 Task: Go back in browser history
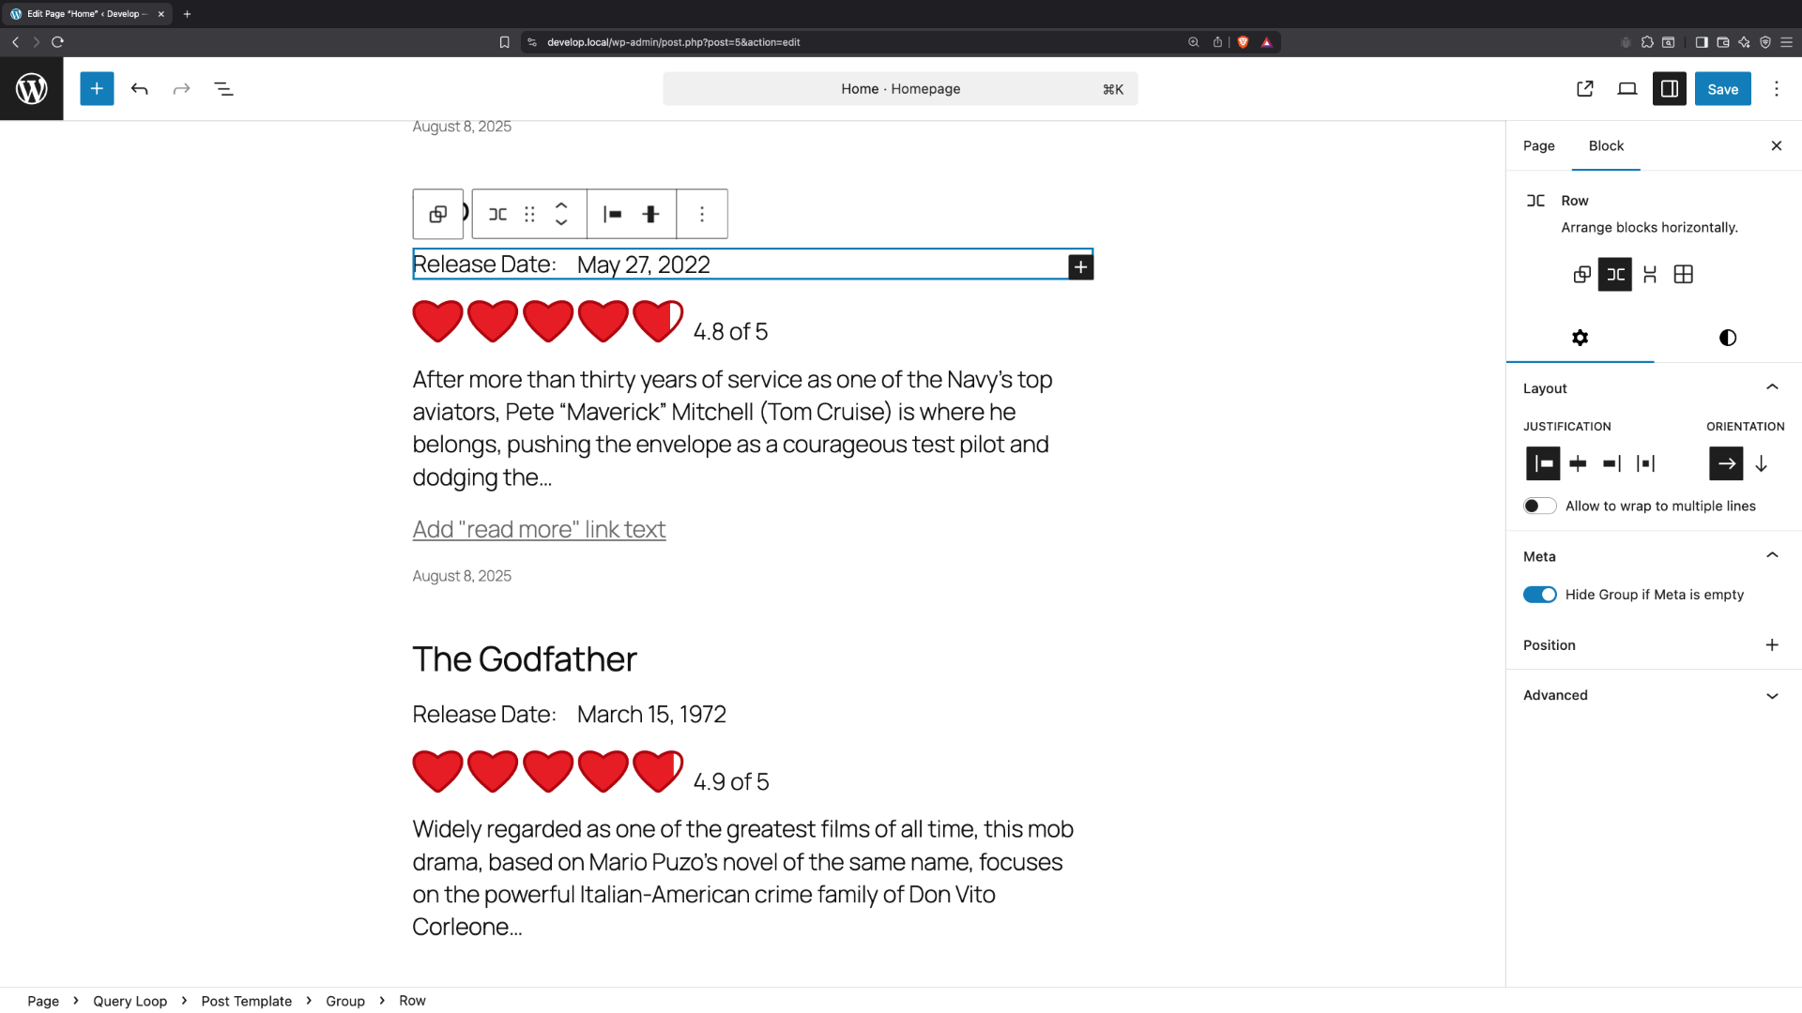(15, 42)
